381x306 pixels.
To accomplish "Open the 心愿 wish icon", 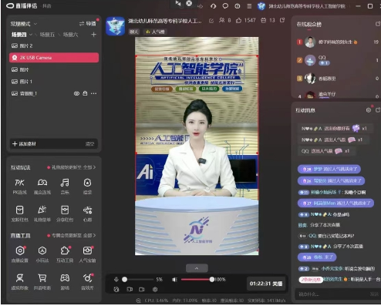I will 87,214.
